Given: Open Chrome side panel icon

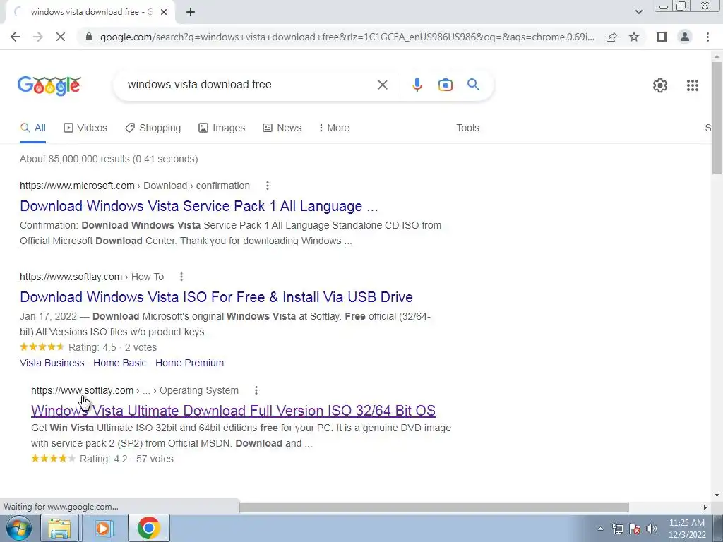Looking at the screenshot, I should click(x=662, y=37).
